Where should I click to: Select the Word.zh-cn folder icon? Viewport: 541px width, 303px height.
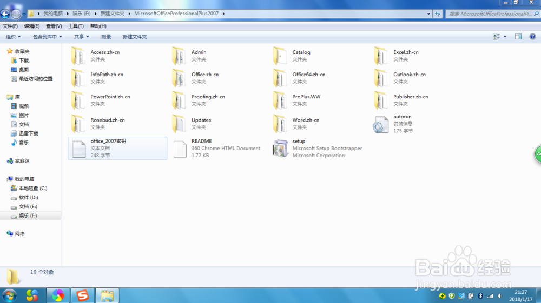280,124
